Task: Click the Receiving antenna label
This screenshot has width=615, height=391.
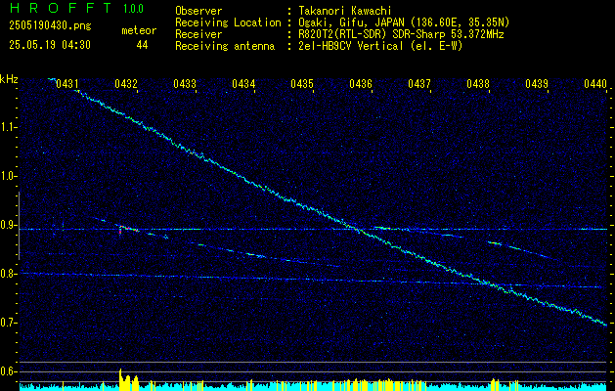Action: (x=225, y=46)
